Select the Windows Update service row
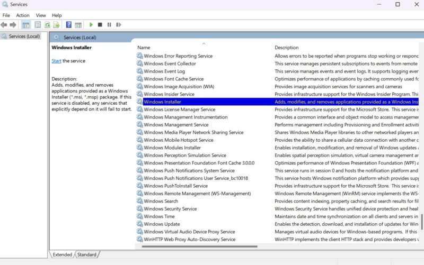Screen dimensions: 424x265 click(x=162, y=224)
